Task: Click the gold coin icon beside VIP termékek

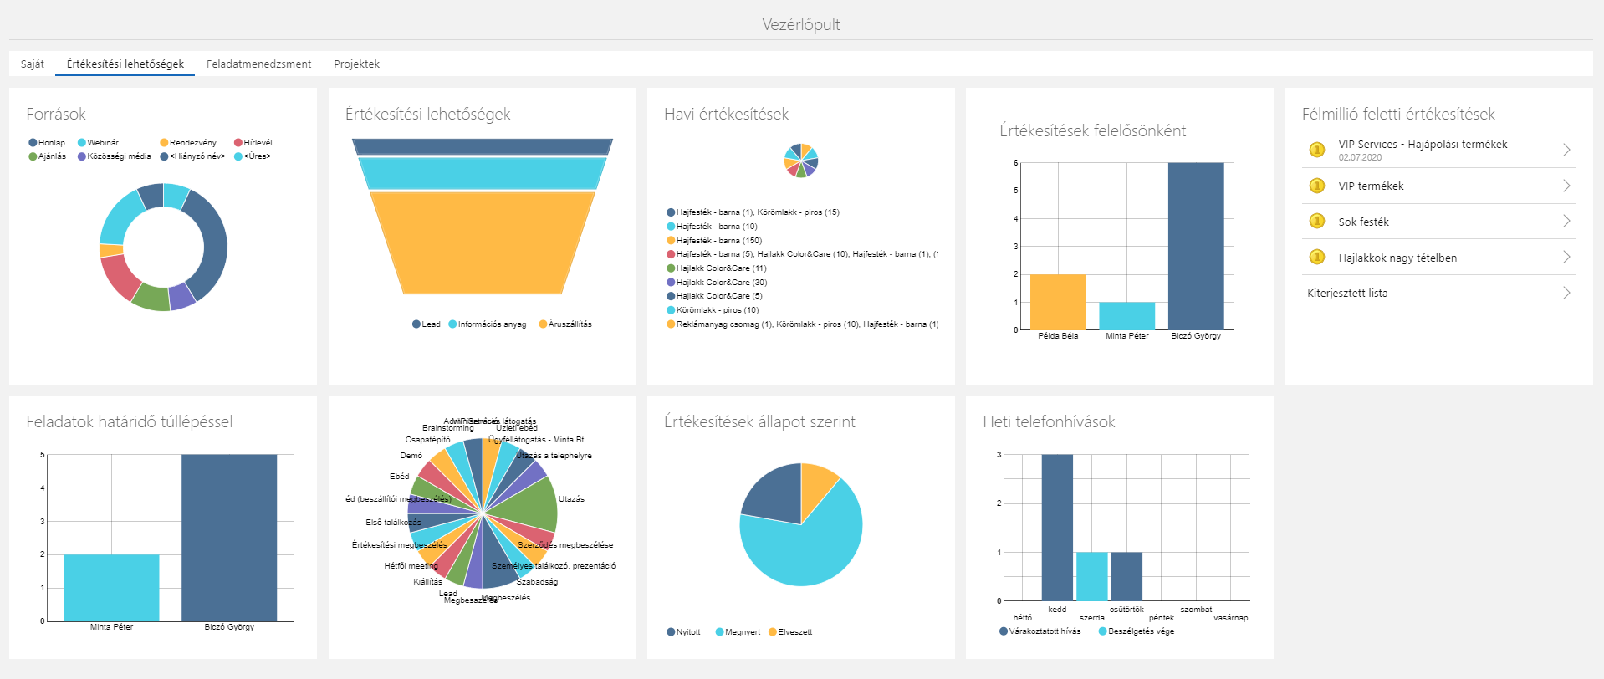Action: tap(1316, 186)
